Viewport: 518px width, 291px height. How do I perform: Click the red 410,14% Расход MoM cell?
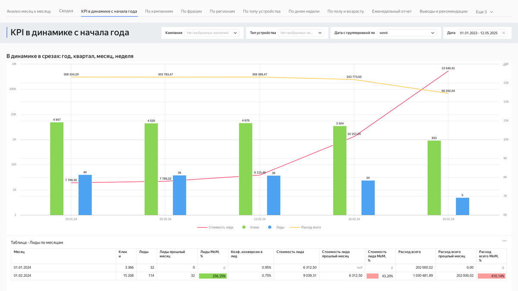[x=492, y=276]
